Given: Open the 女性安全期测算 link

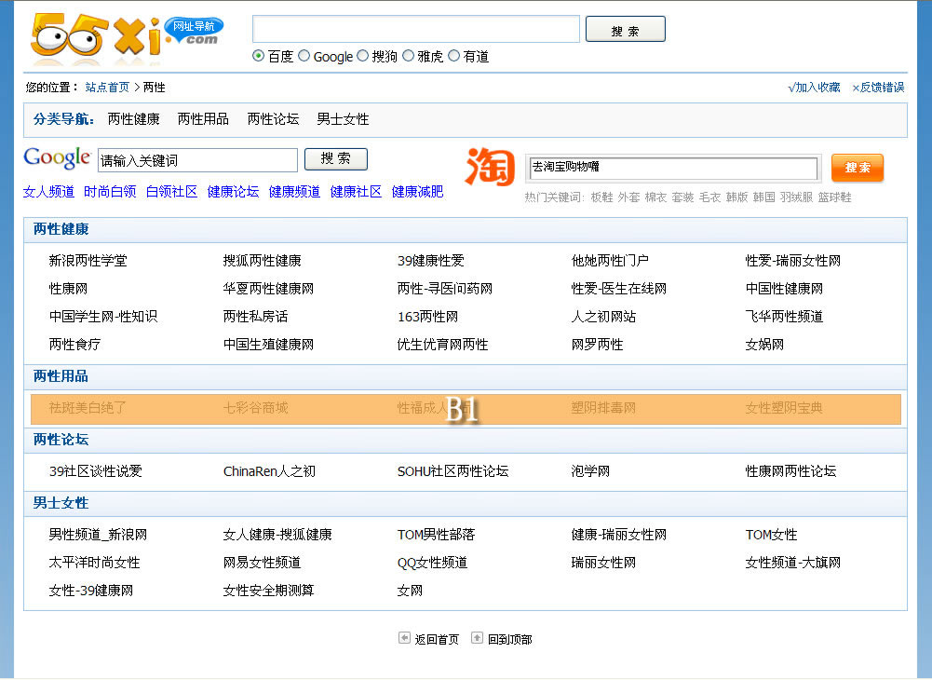Looking at the screenshot, I should pyautogui.click(x=268, y=591).
